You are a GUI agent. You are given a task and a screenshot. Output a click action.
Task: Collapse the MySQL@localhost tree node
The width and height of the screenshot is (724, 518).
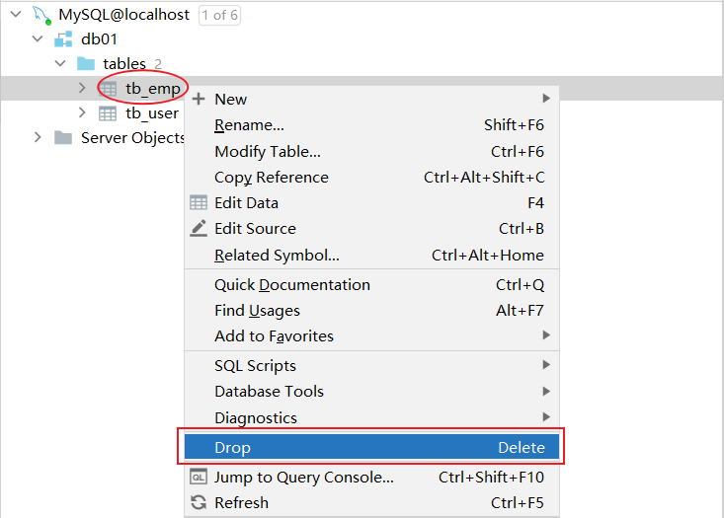tap(15, 15)
